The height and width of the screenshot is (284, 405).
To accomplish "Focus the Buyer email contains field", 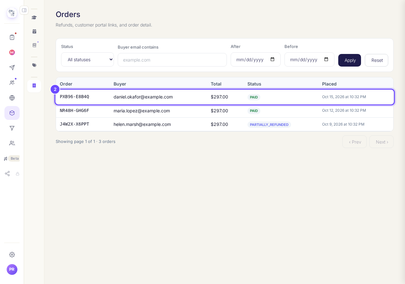I will tap(172, 60).
